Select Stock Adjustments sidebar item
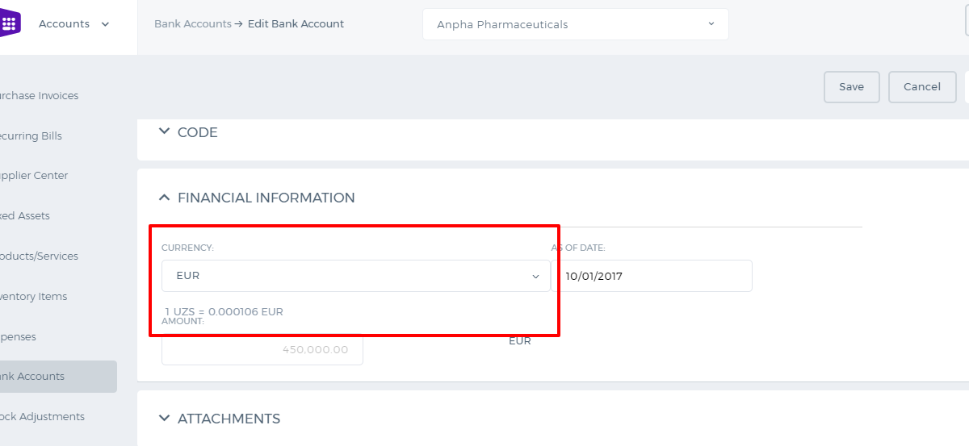969x446 pixels. click(x=42, y=416)
